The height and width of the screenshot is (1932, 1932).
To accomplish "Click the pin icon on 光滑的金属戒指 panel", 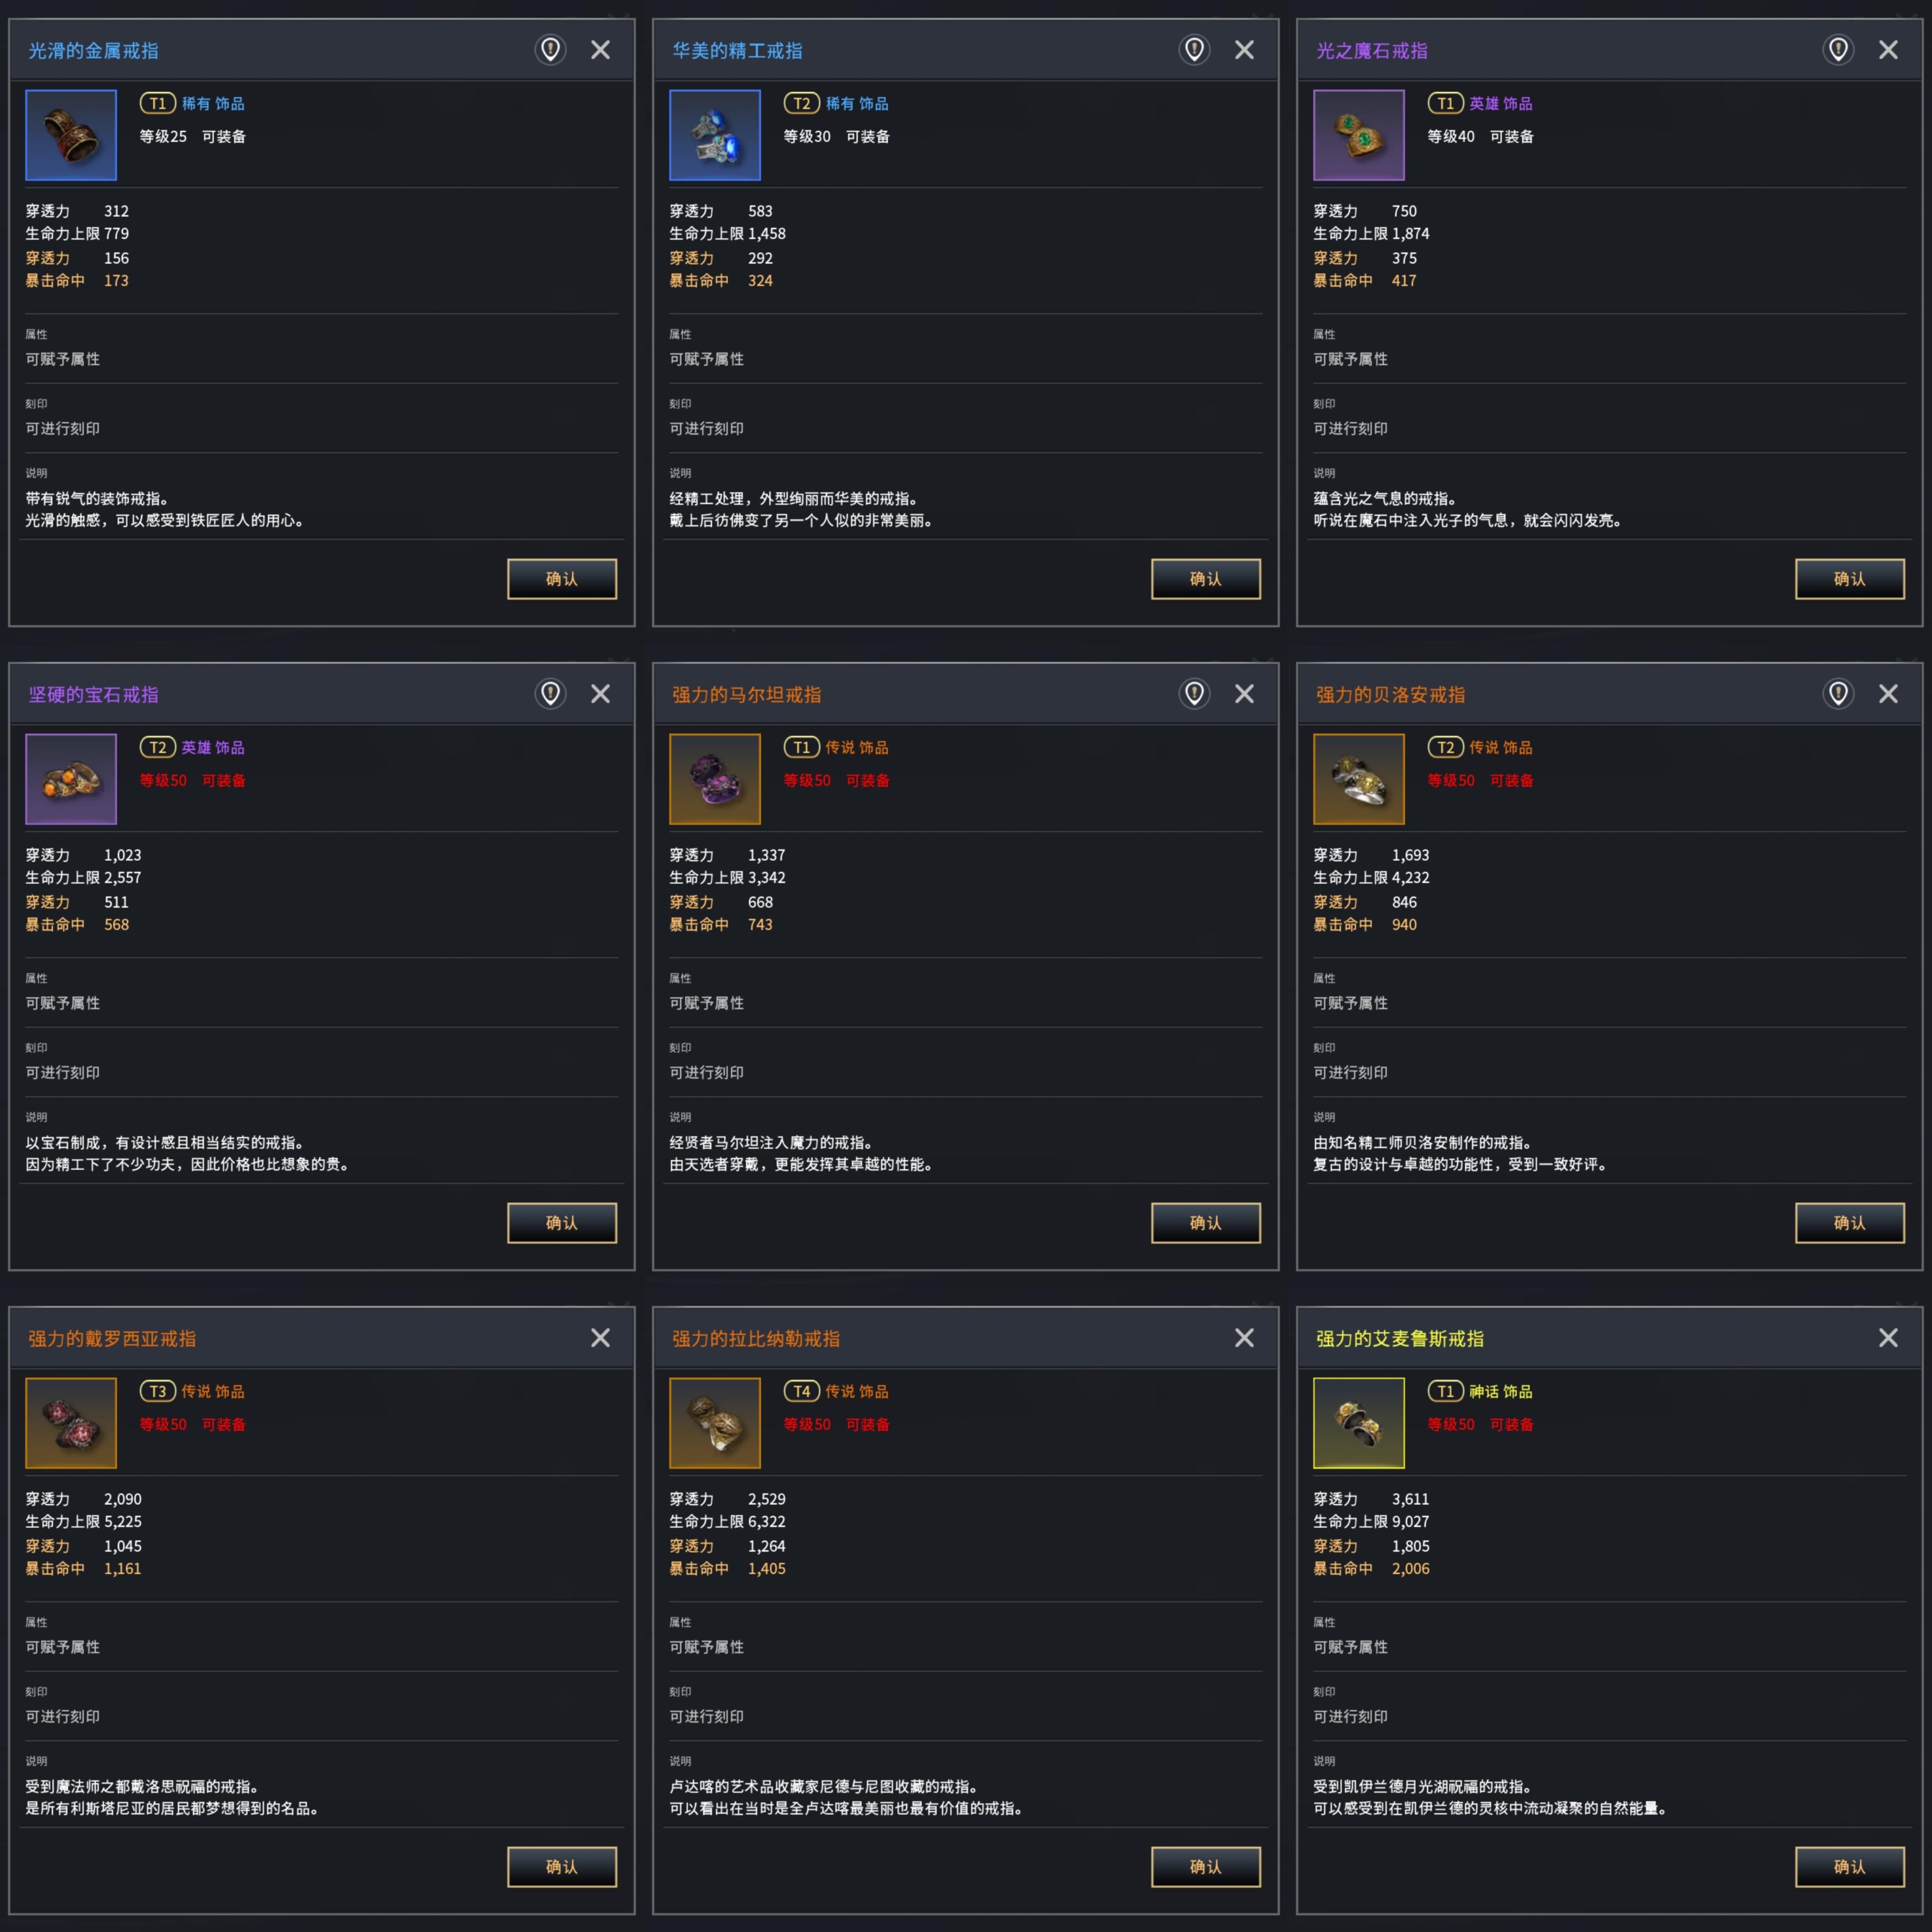I will (x=551, y=49).
